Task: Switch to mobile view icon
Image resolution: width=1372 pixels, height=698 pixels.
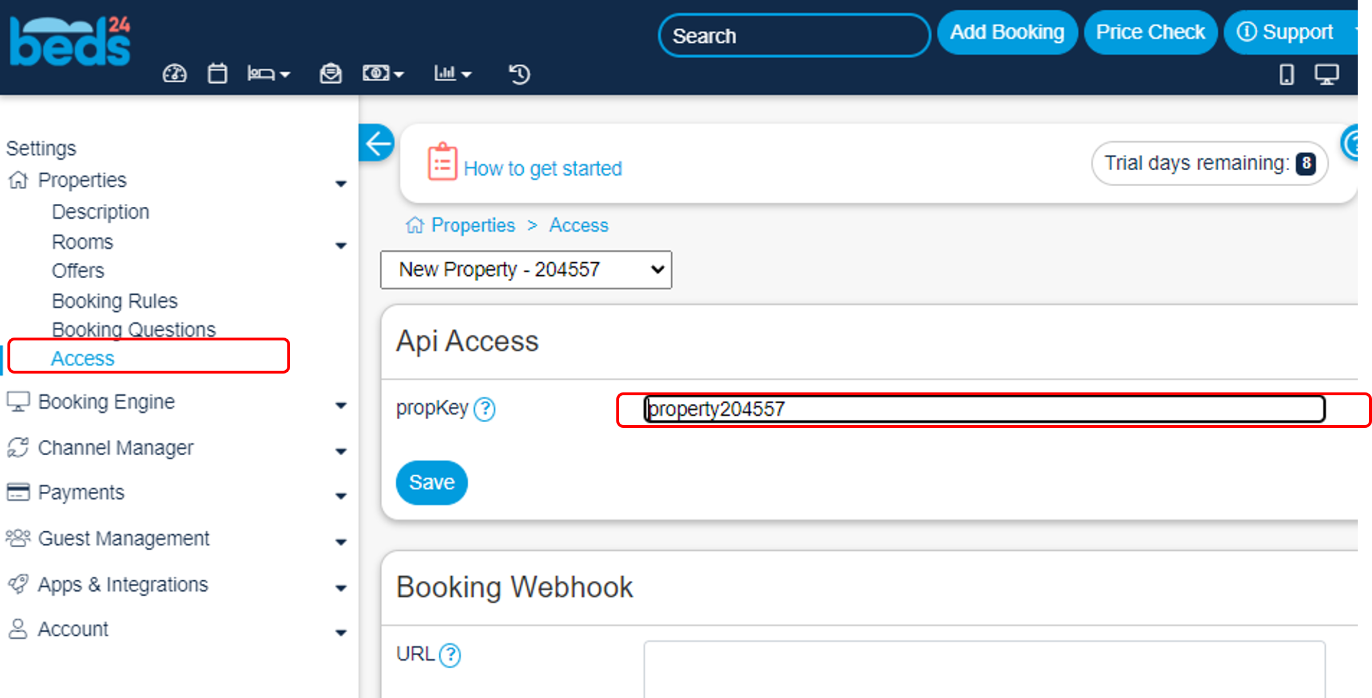Action: (x=1286, y=74)
